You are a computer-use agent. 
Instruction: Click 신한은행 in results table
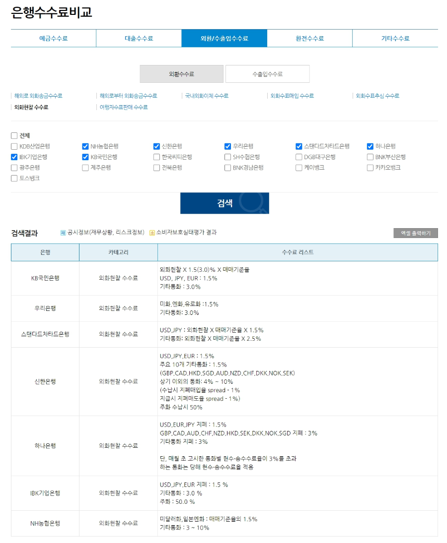(45, 382)
